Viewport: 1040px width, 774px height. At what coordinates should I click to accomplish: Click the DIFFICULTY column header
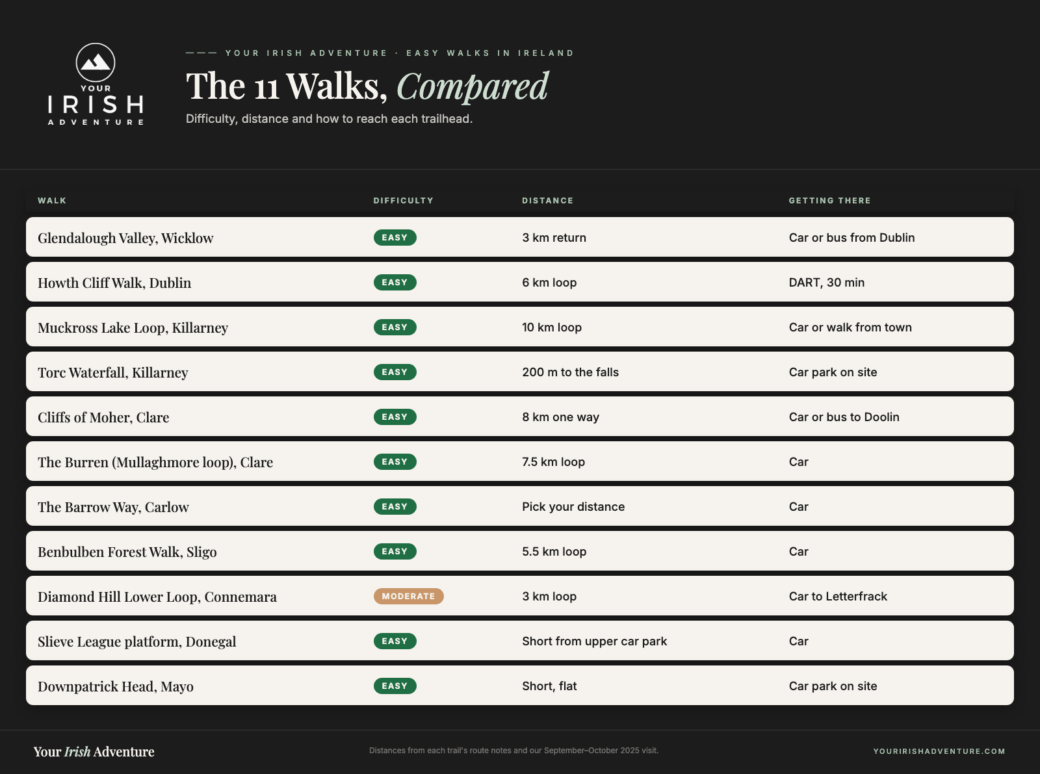403,200
